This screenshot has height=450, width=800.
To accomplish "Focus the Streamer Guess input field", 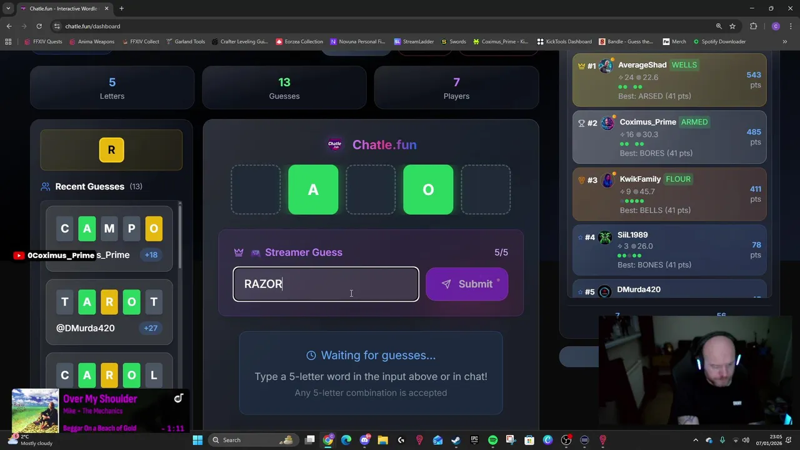I will (326, 284).
